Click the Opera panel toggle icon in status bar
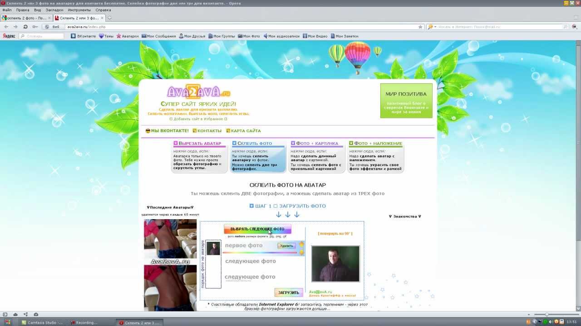581x326 pixels. (5, 314)
